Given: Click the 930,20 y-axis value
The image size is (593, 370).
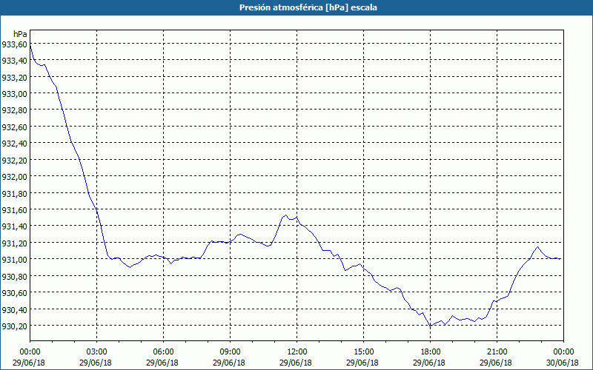Looking at the screenshot, I should 14,326.
